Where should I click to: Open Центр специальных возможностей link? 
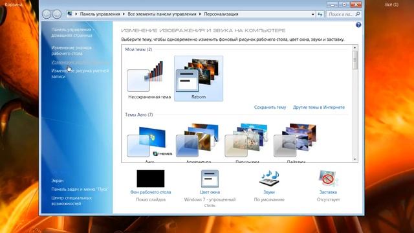pyautogui.click(x=72, y=201)
